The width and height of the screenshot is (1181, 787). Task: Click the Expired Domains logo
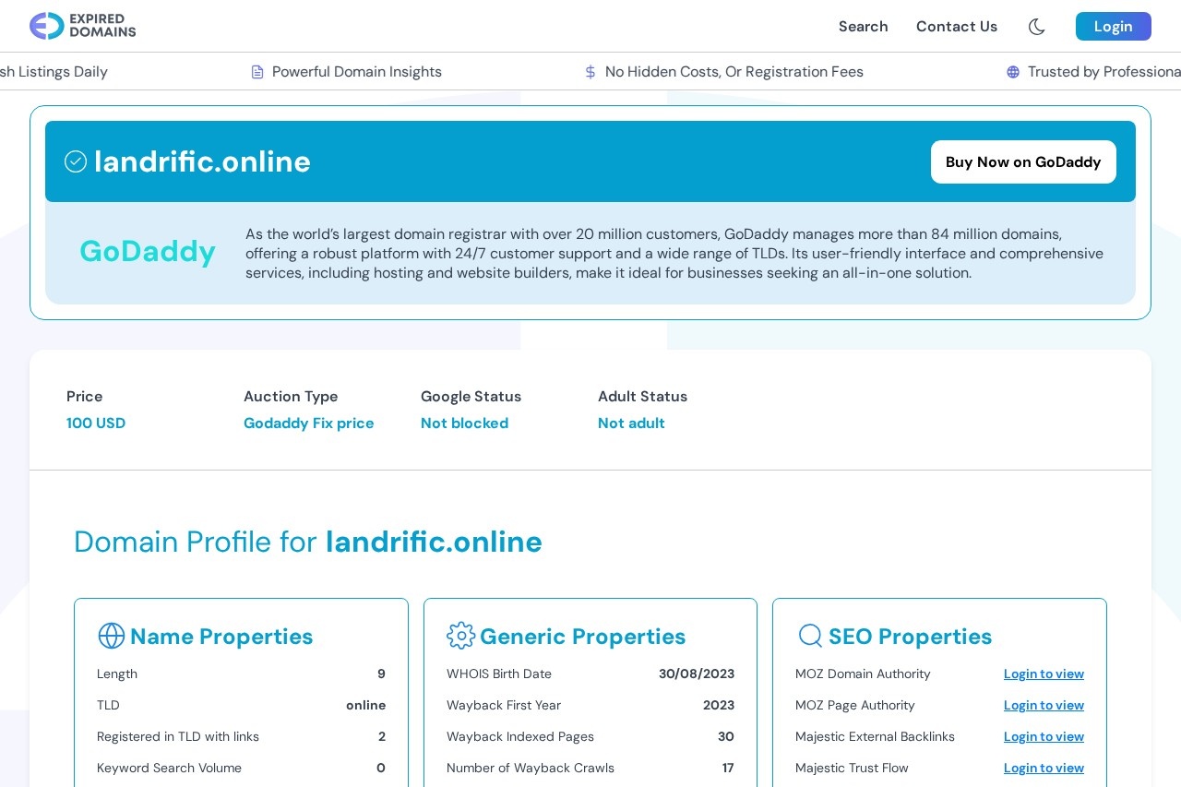pos(83,26)
